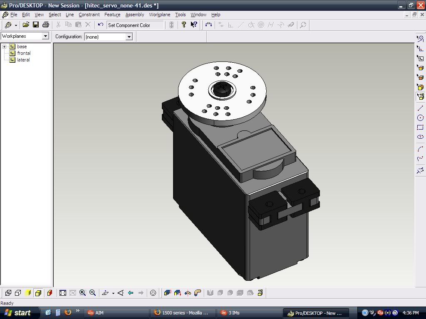Click the Open file folder icon
The width and height of the screenshot is (426, 319).
tap(26, 25)
